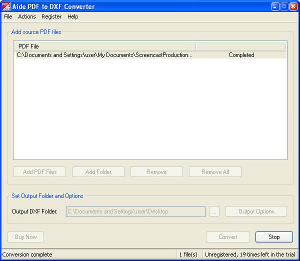
Task: Click the Add PDF Files button
Action: pos(40,172)
